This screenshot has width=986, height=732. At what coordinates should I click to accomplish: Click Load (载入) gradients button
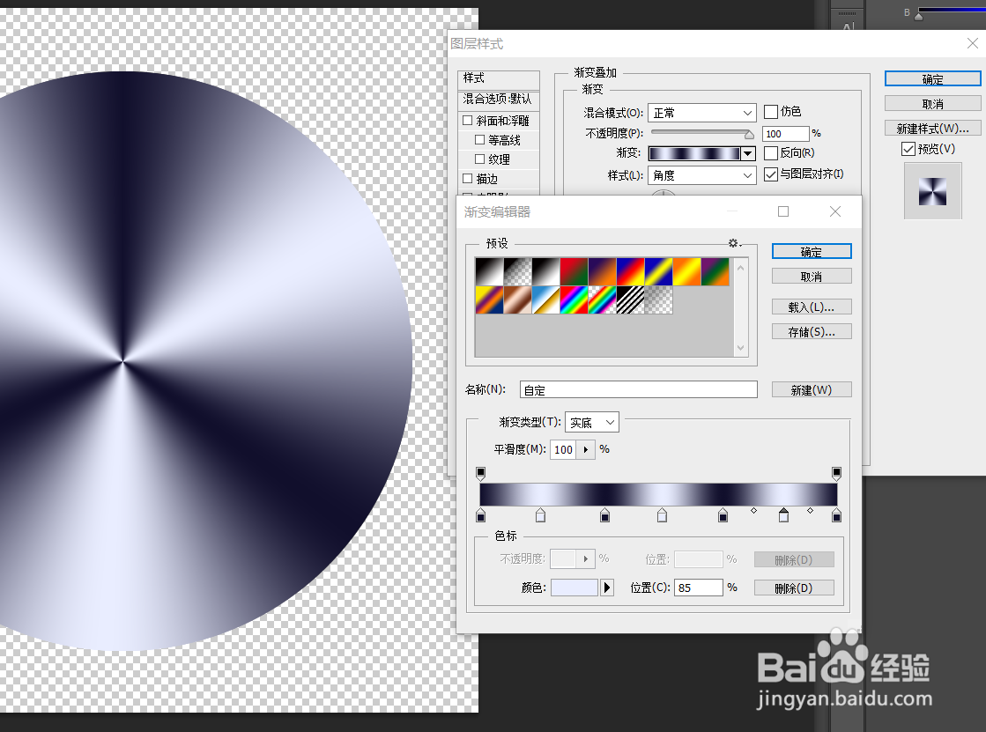point(812,307)
